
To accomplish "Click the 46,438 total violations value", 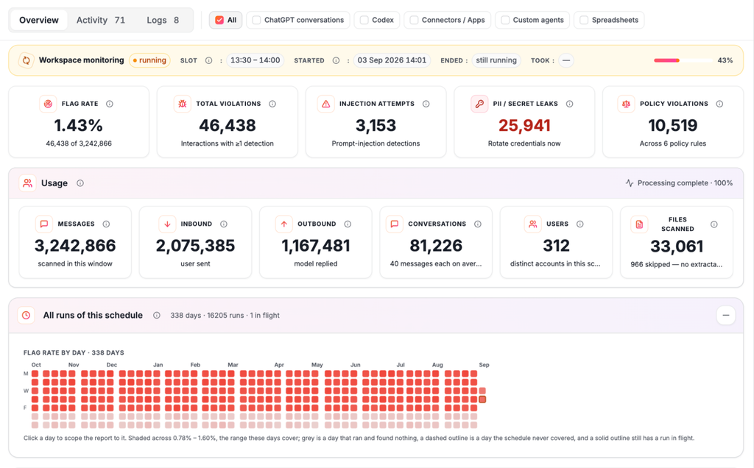I will pos(228,125).
